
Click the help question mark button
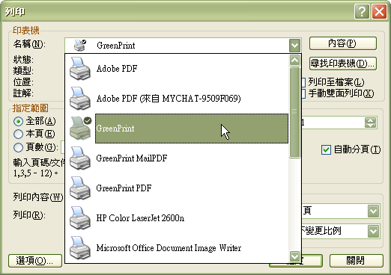tap(362, 11)
